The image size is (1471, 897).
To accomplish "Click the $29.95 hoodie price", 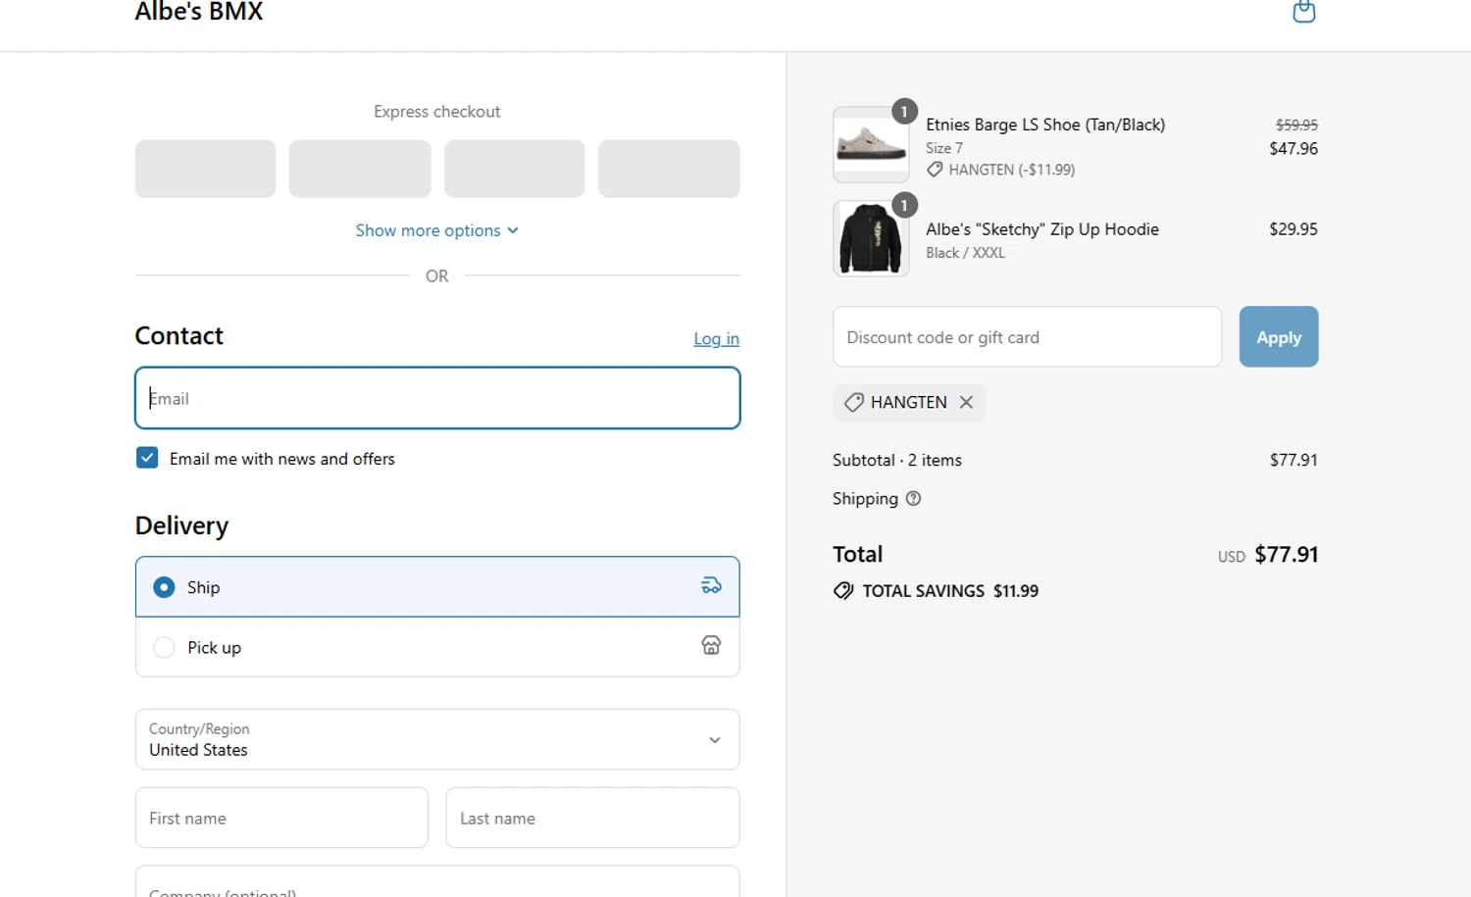I will point(1293,228).
